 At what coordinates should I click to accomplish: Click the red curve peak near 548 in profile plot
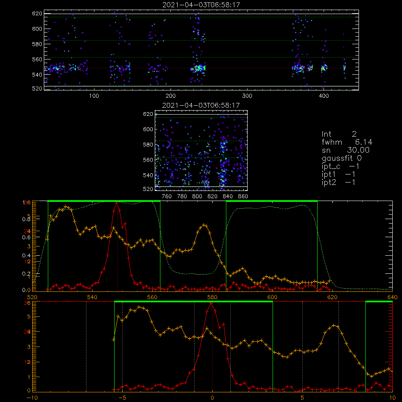pos(117,203)
